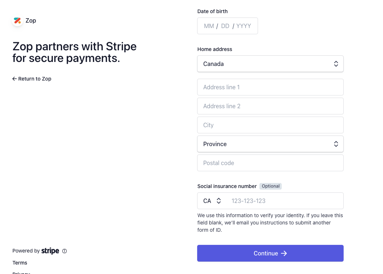Click the CA country code chevron
This screenshot has width=383, height=274.
(x=219, y=201)
